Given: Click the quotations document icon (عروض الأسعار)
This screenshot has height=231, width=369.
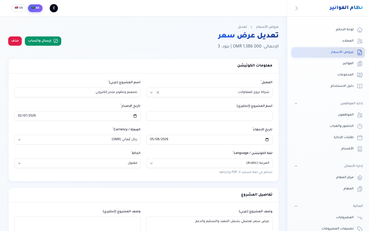Looking at the screenshot, I should (360, 52).
